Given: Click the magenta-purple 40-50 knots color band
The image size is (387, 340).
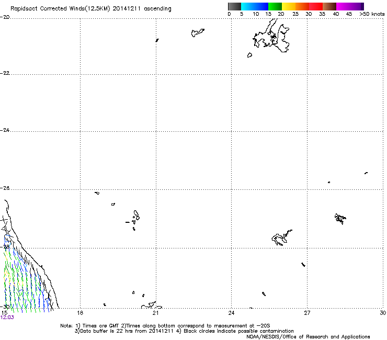Looking at the screenshot, I should click(x=350, y=7).
